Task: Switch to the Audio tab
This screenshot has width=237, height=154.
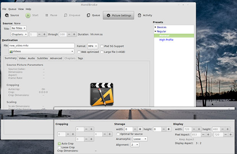Action: click(31, 58)
